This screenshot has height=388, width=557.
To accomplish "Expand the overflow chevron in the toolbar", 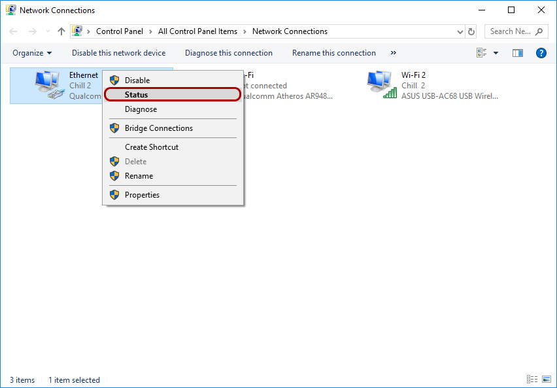I will tap(392, 53).
